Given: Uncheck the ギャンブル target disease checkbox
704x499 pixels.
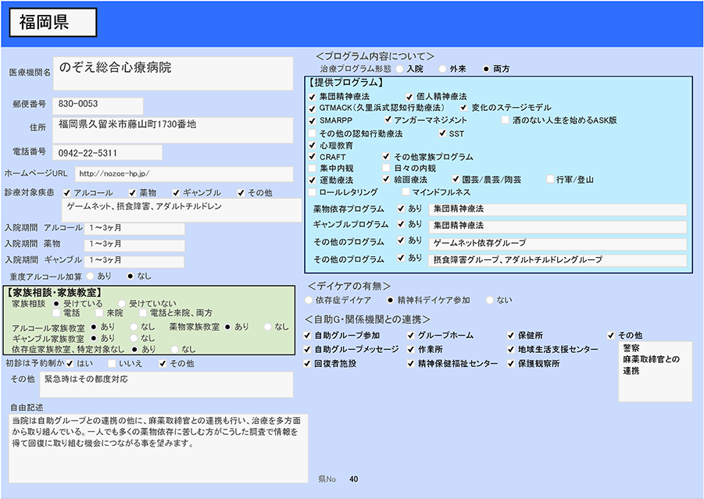Looking at the screenshot, I should [177, 193].
